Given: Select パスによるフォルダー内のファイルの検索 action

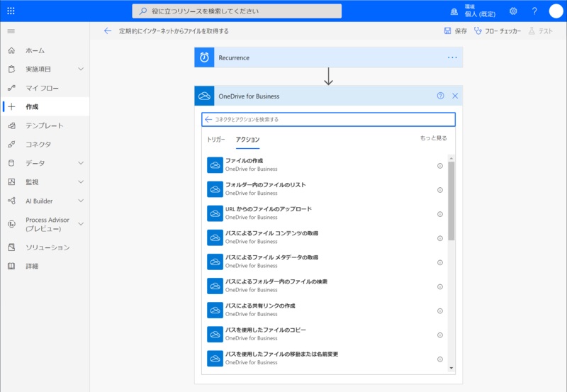Looking at the screenshot, I should point(325,286).
